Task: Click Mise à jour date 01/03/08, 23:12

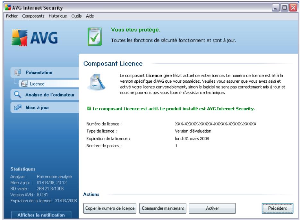Action: coord(52,183)
